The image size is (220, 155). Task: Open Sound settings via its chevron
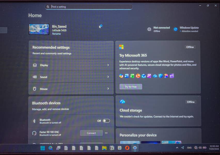pos(108,77)
